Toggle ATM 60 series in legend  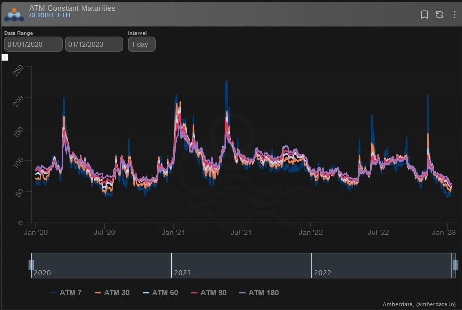click(160, 292)
